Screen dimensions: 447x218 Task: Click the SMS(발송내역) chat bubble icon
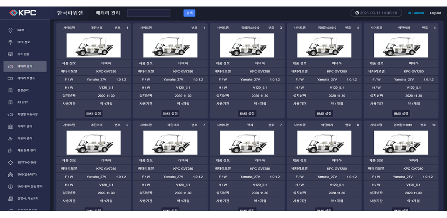pyautogui.click(x=10, y=174)
